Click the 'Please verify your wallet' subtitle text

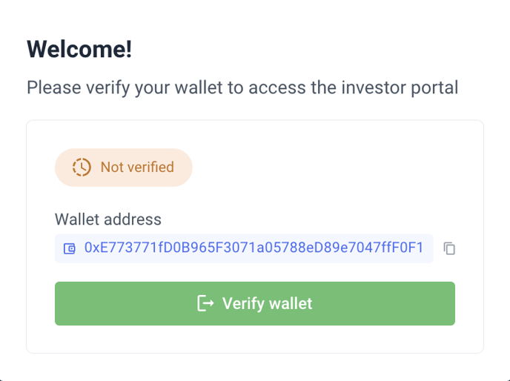242,87
